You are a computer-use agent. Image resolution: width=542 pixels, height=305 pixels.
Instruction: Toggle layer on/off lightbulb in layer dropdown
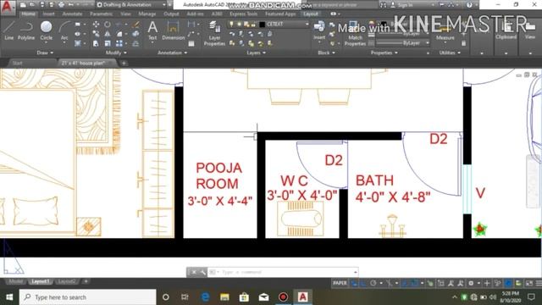[231, 25]
